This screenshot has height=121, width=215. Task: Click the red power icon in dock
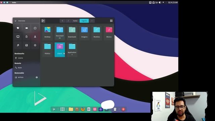coord(123,109)
